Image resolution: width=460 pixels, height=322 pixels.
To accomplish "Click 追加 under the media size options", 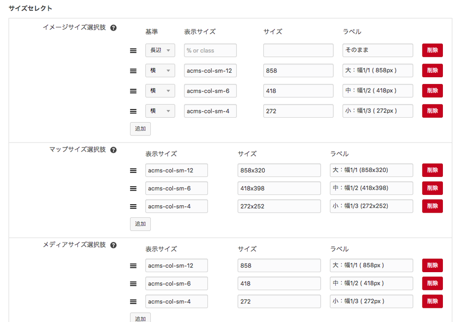I will [x=140, y=318].
